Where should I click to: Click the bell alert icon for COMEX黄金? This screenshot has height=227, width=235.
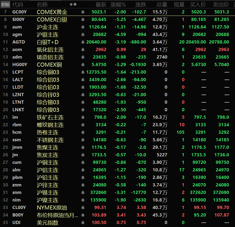[x=83, y=12]
